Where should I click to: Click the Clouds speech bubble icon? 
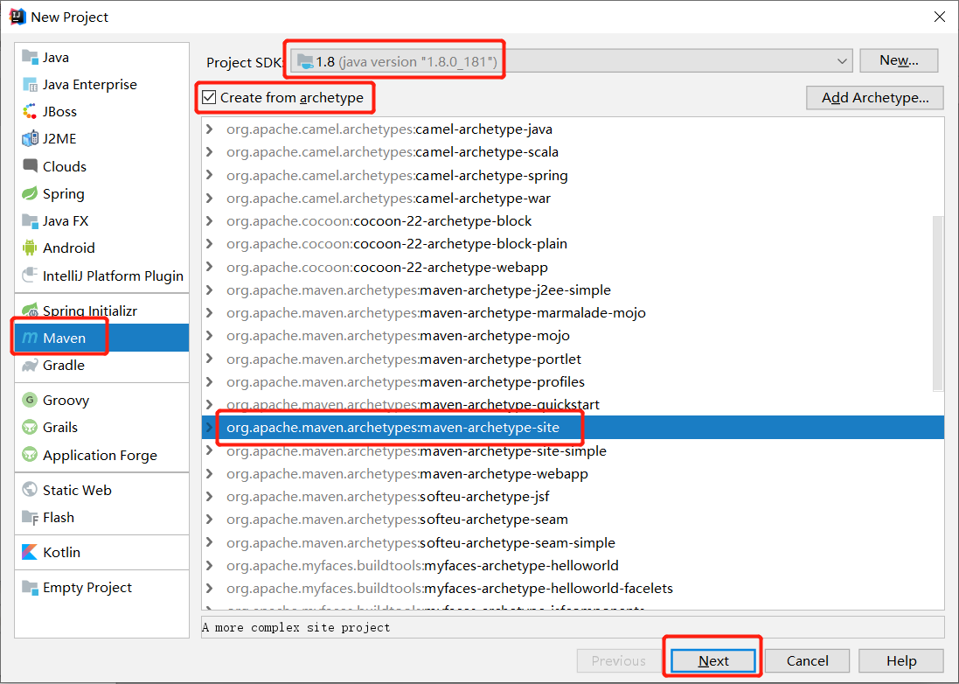[30, 166]
